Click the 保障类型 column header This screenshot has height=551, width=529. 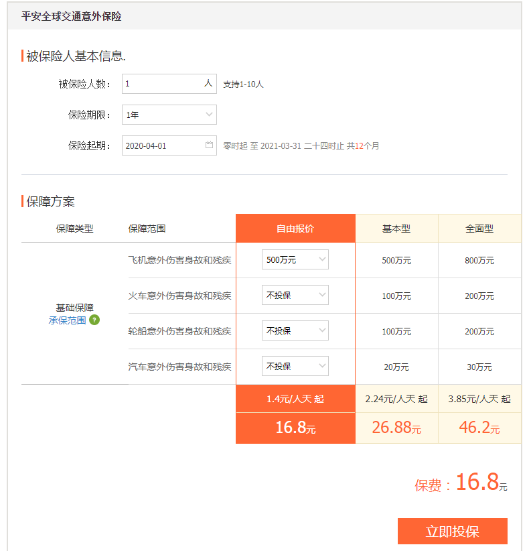(75, 229)
